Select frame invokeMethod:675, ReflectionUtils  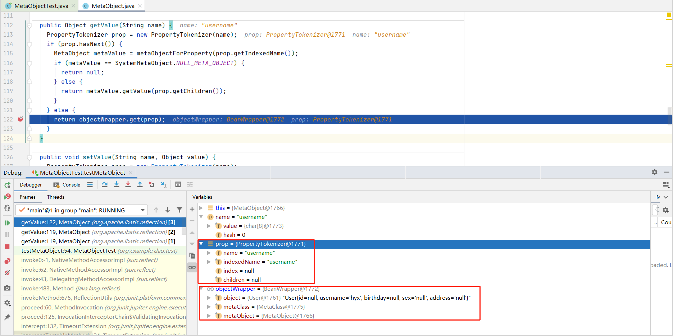[100, 298]
